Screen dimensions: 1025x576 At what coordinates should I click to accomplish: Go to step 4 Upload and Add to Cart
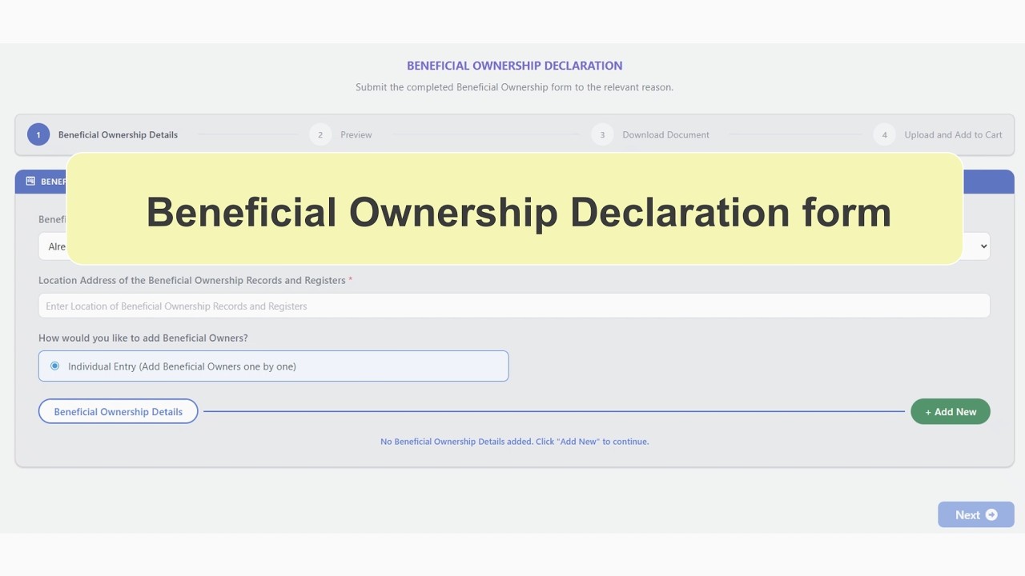point(938,134)
